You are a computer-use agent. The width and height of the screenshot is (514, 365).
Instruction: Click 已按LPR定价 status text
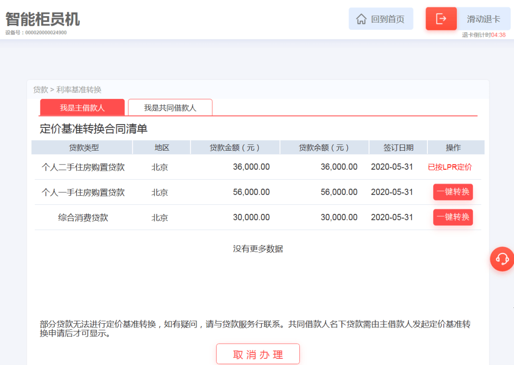click(x=450, y=167)
